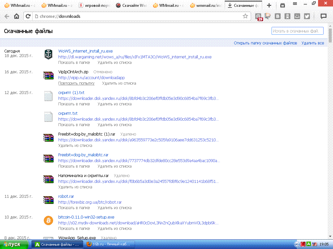Open the chat bubble icon in toolbar
Screen dimensions: 333x249
[324, 16]
